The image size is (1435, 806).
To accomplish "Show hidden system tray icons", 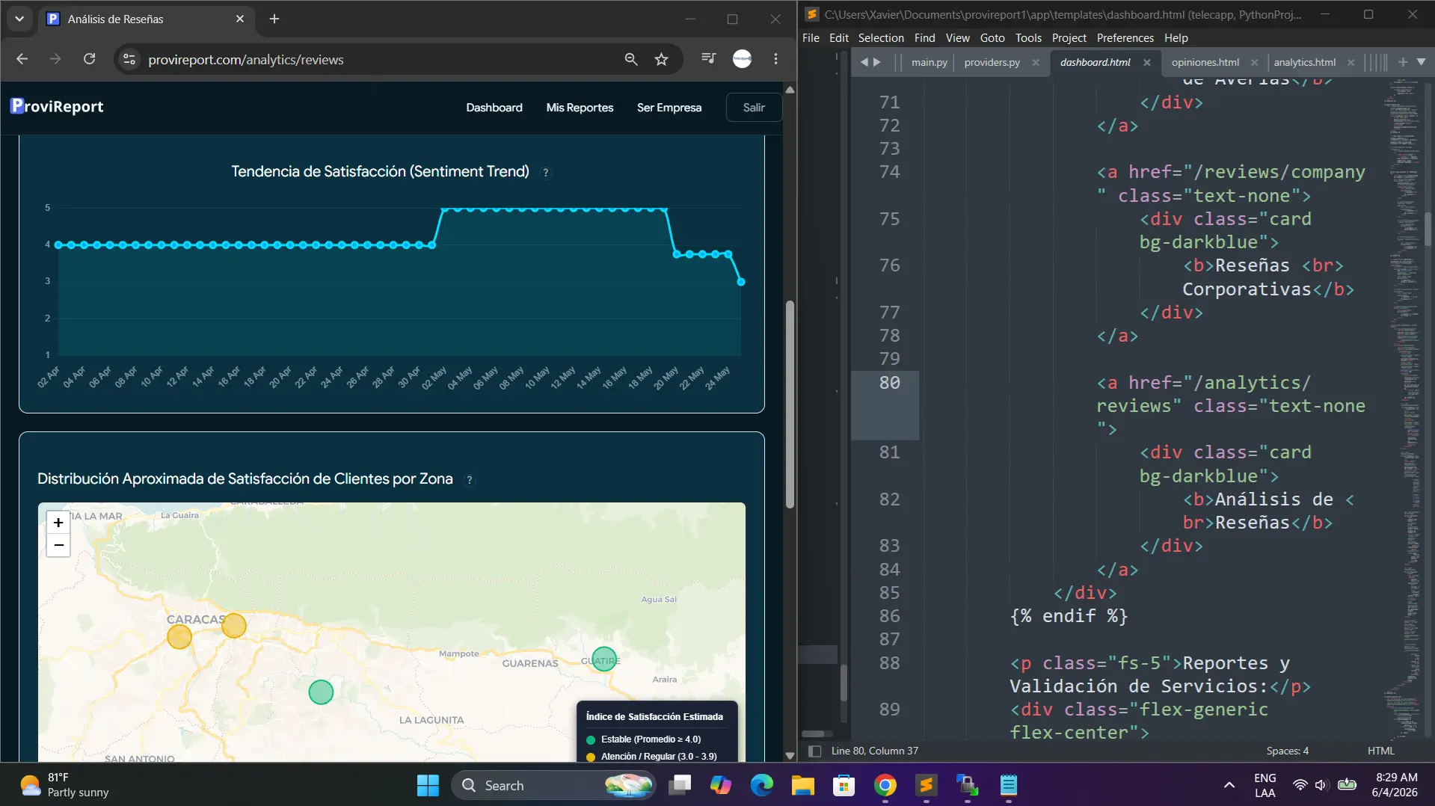I will pos(1229,785).
